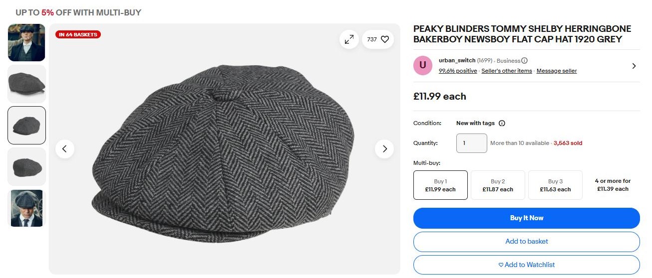Click the heart icon to favourite item
The height and width of the screenshot is (278, 652).
pyautogui.click(x=384, y=39)
